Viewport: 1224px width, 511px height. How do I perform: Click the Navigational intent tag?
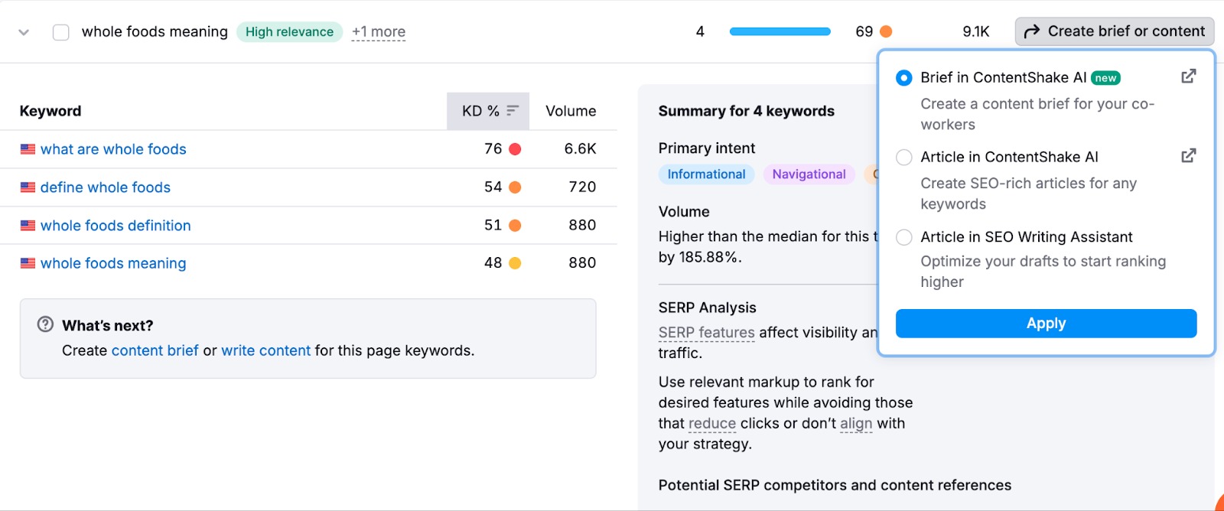(x=809, y=174)
